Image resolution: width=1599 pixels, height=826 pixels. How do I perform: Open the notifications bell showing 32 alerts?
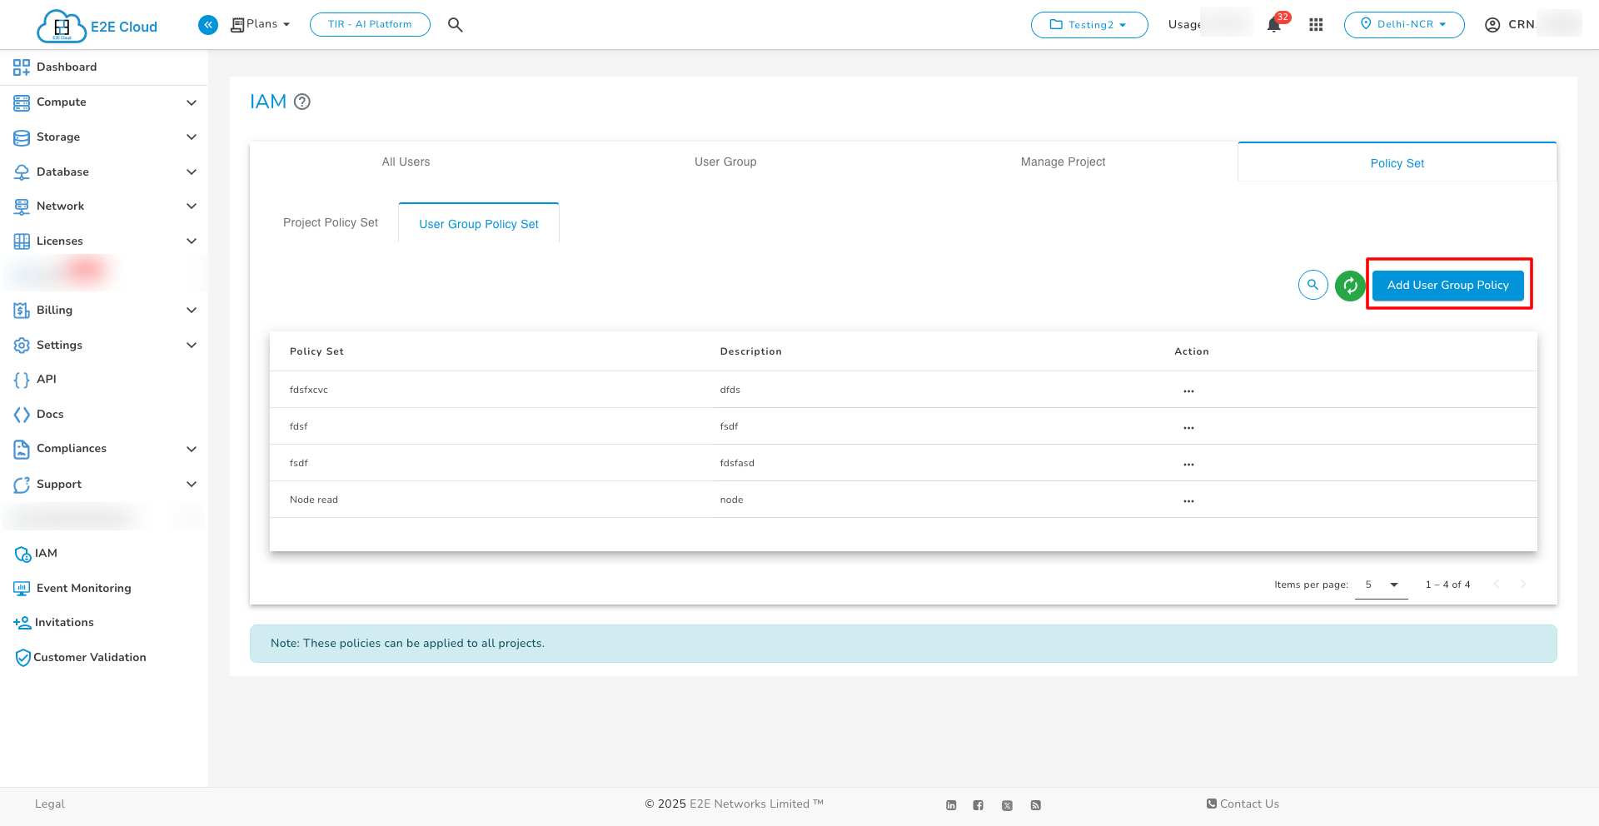pos(1273,24)
